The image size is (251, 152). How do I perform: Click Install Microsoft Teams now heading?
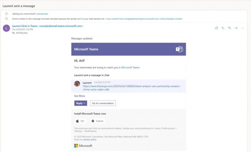(x=90, y=114)
